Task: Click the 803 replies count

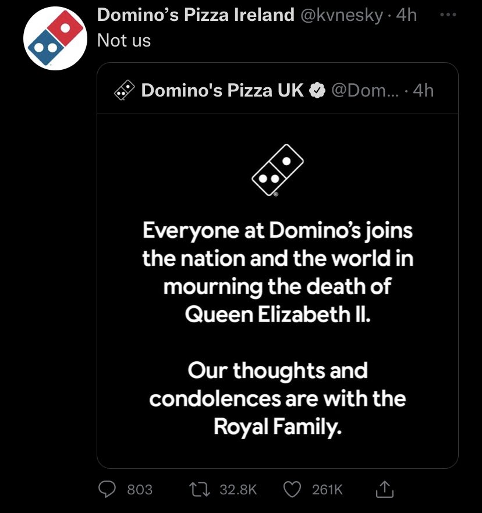Action: [140, 490]
